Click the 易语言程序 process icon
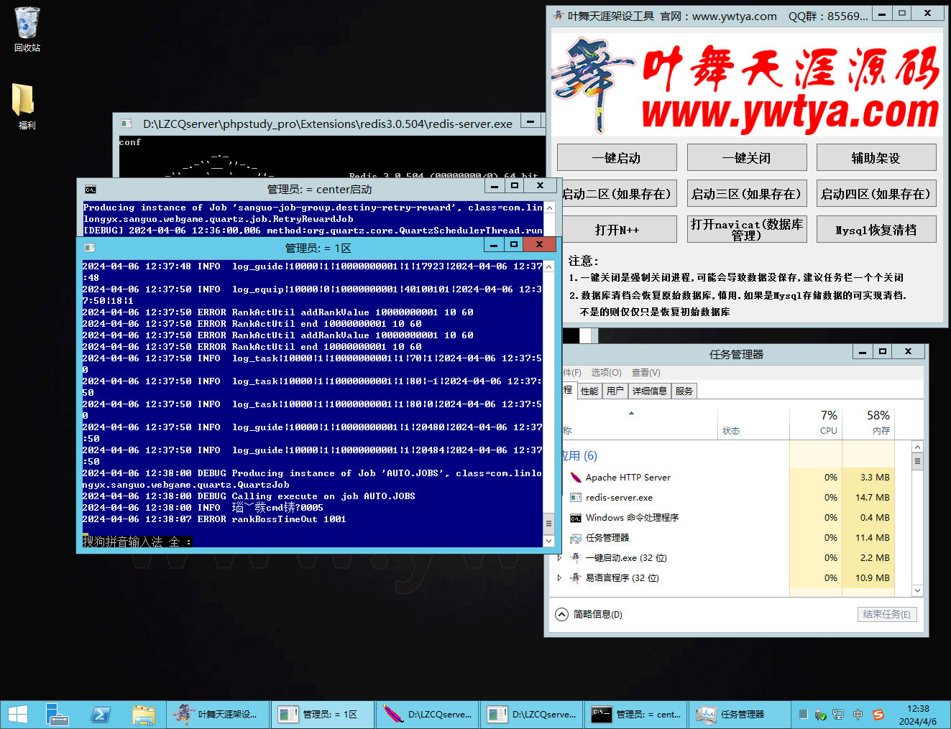 [x=575, y=578]
